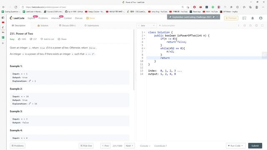Open the browser collections icon
This screenshot has height=150, width=267.
(x=250, y=7)
